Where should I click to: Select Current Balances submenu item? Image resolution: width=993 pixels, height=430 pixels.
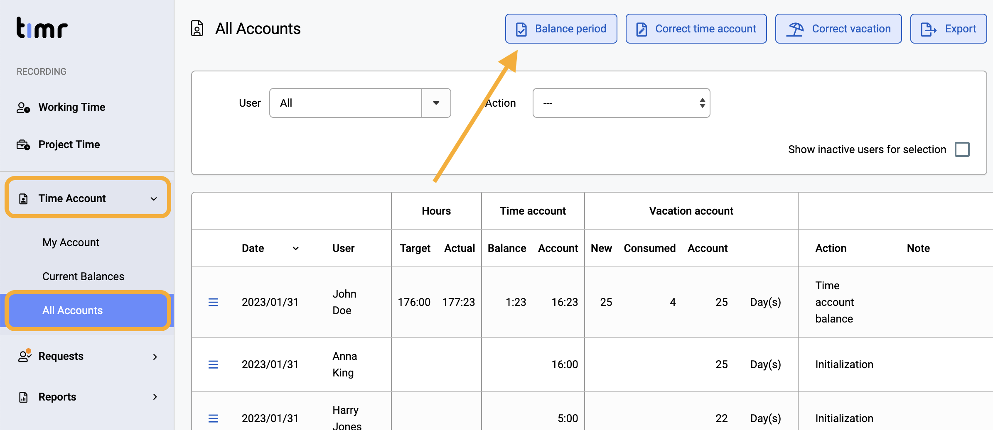pyautogui.click(x=83, y=276)
